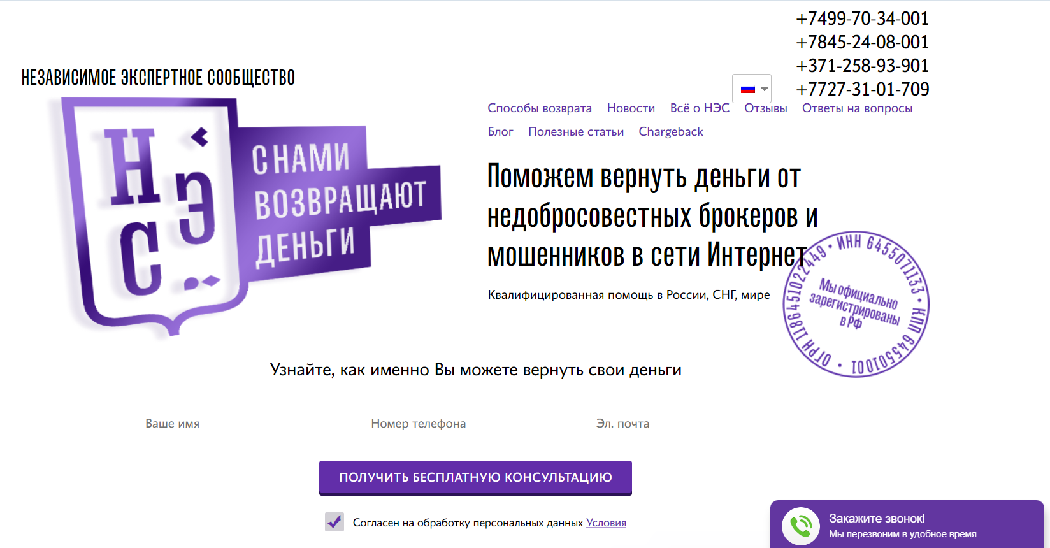The image size is (1050, 548).
Task: Navigate to Полезные статьи
Action: click(575, 132)
